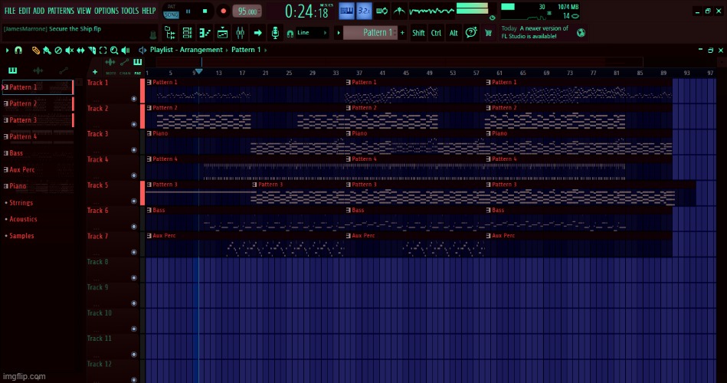Click the song time display 0:24:18
The width and height of the screenshot is (727, 383).
(x=306, y=11)
